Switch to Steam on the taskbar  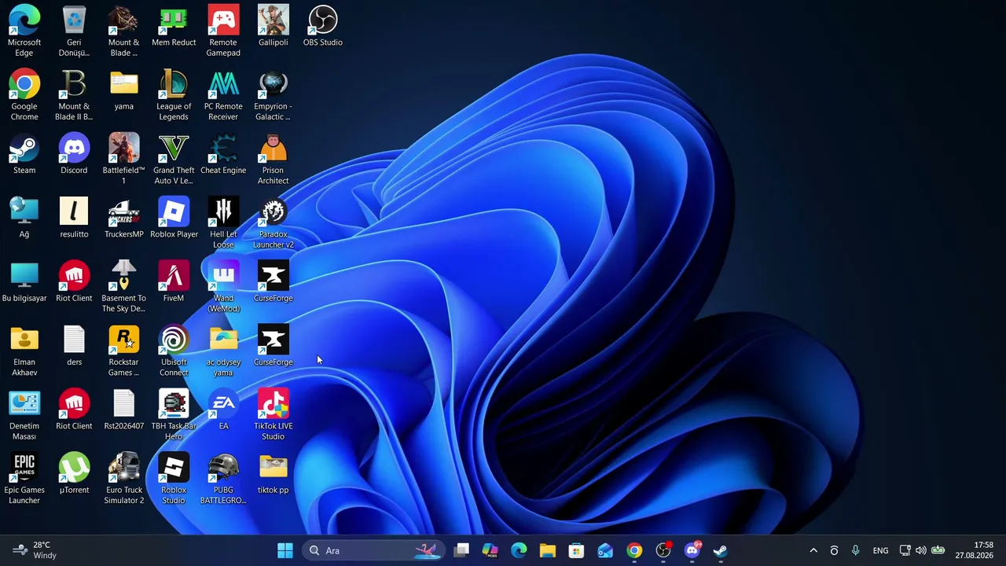(x=721, y=550)
